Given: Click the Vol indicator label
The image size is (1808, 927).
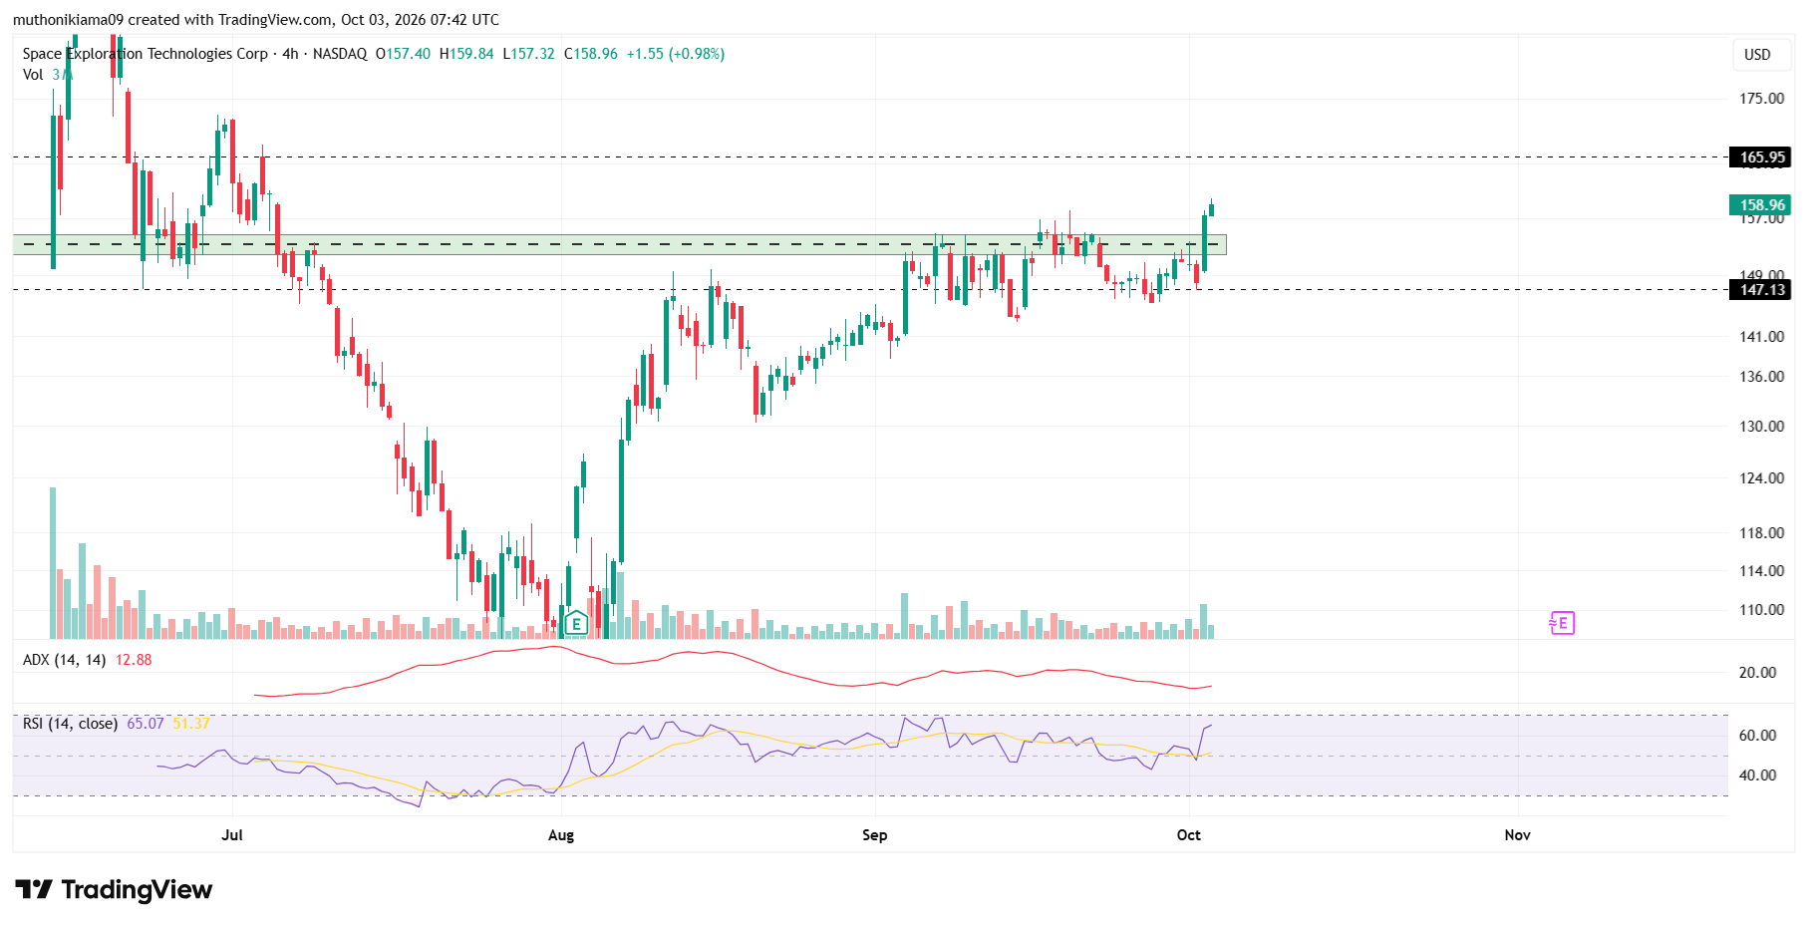Looking at the screenshot, I should pyautogui.click(x=33, y=75).
